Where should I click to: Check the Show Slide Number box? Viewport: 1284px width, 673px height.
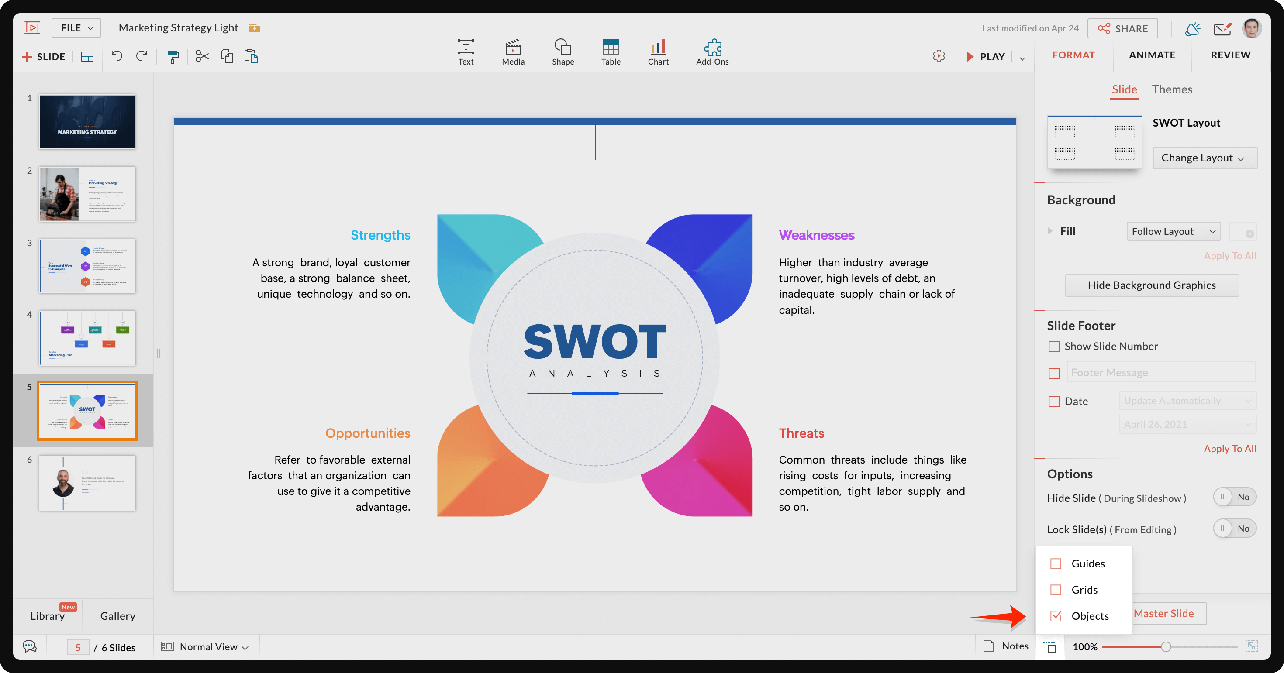(x=1054, y=346)
